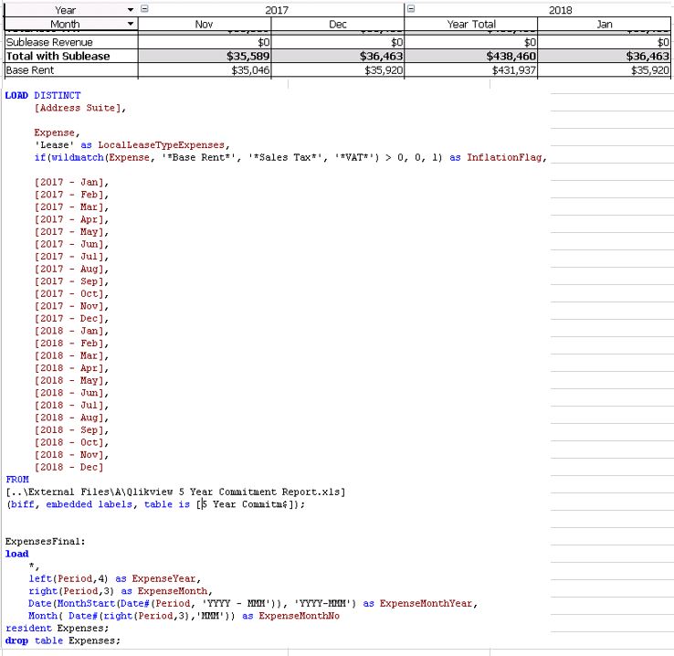Select the $438,460 year total cell
The image size is (674, 656).
click(x=471, y=57)
